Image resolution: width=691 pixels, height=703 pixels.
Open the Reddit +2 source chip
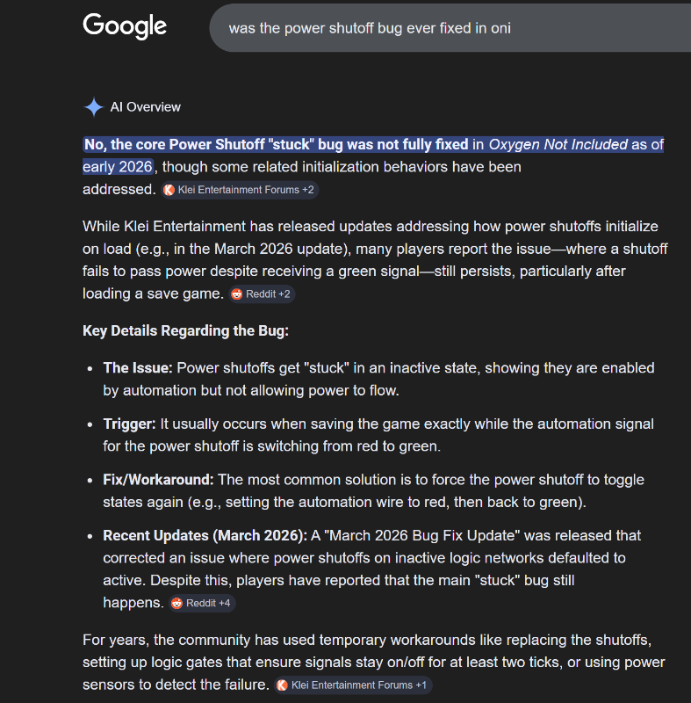click(x=262, y=294)
